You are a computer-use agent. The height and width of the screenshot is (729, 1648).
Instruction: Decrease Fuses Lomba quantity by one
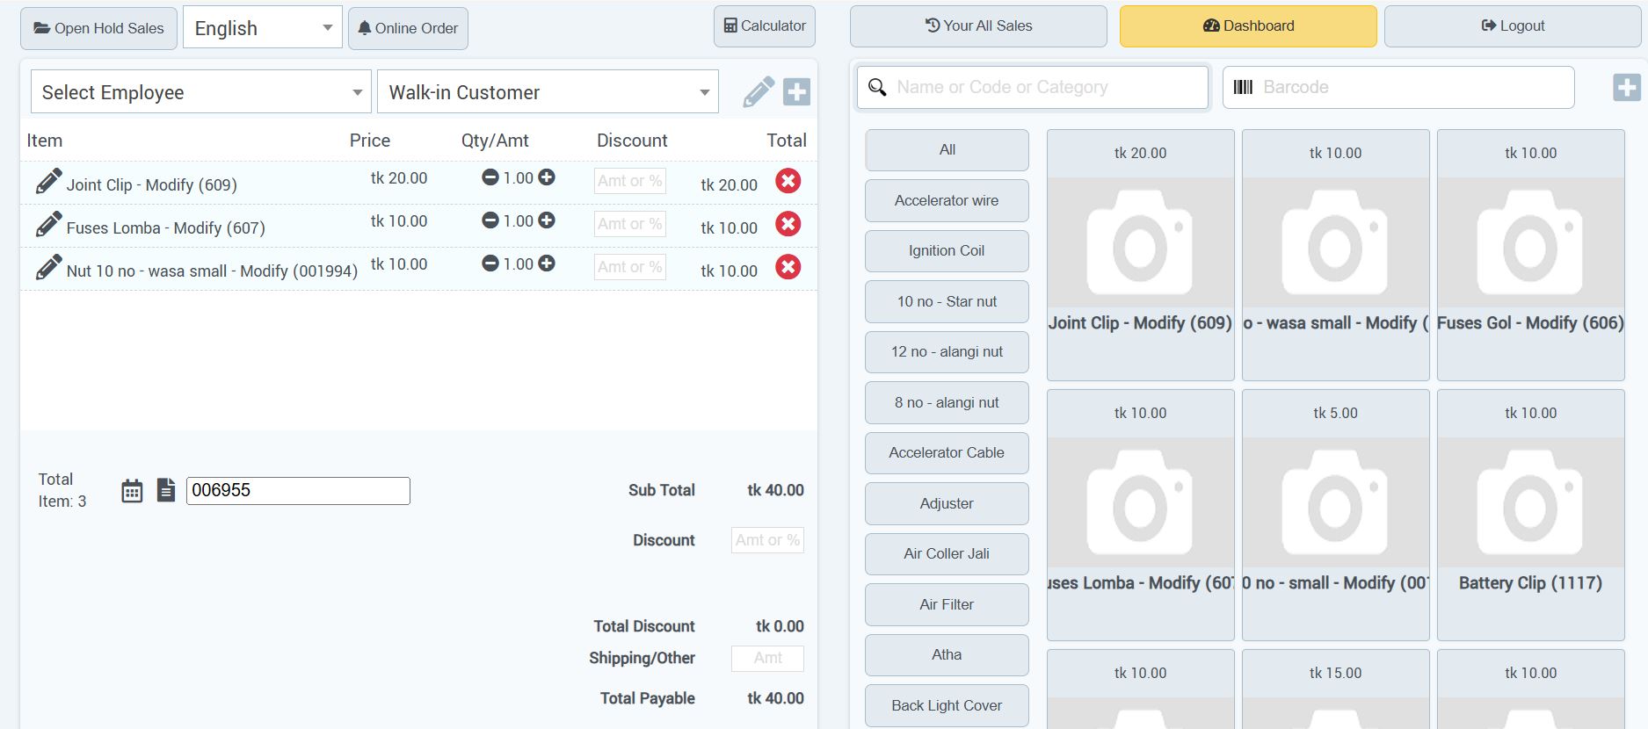tap(490, 220)
